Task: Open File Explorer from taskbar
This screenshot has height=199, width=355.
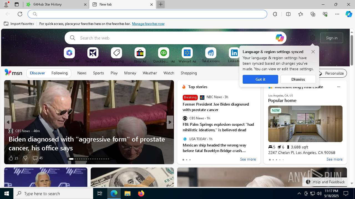Action: [127, 193]
